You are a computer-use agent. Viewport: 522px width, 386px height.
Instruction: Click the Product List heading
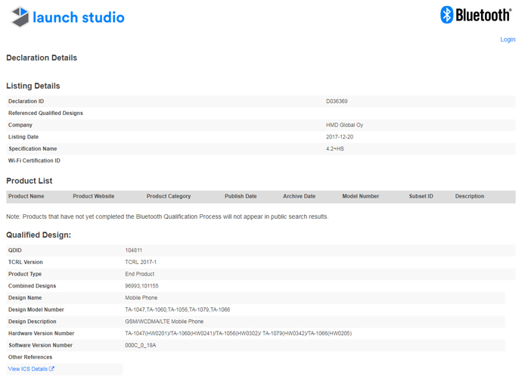coord(30,181)
